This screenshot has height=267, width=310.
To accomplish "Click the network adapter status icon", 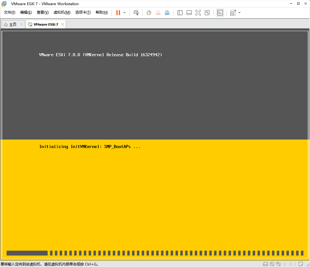I will pyautogui.click(x=278, y=264).
